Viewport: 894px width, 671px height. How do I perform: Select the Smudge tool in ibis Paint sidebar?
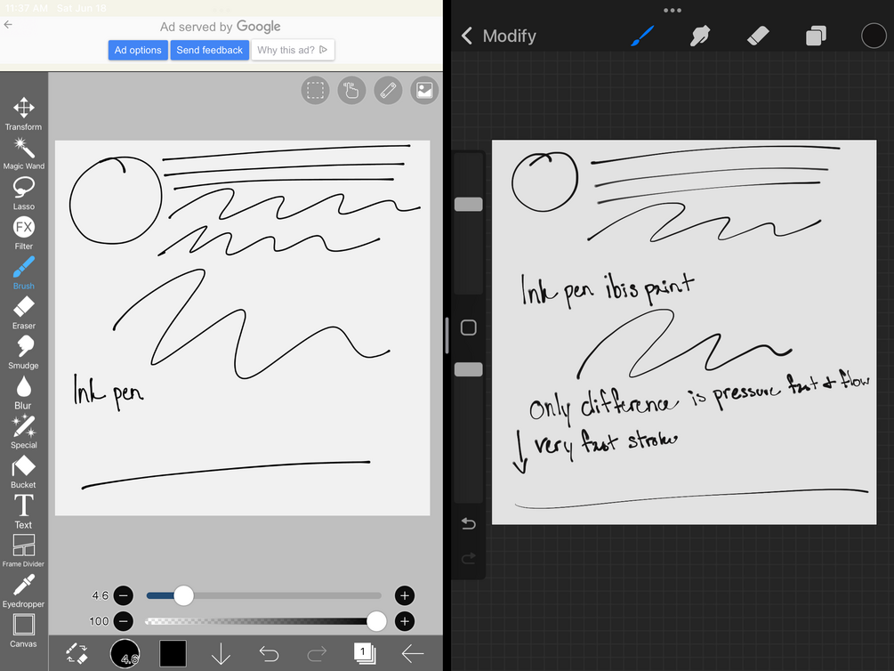click(x=23, y=352)
